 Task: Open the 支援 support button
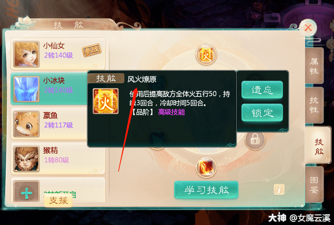59,201
